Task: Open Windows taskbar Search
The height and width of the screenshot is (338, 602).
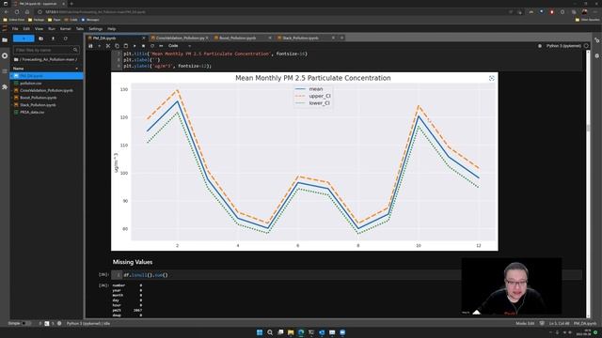Action: coord(270,332)
